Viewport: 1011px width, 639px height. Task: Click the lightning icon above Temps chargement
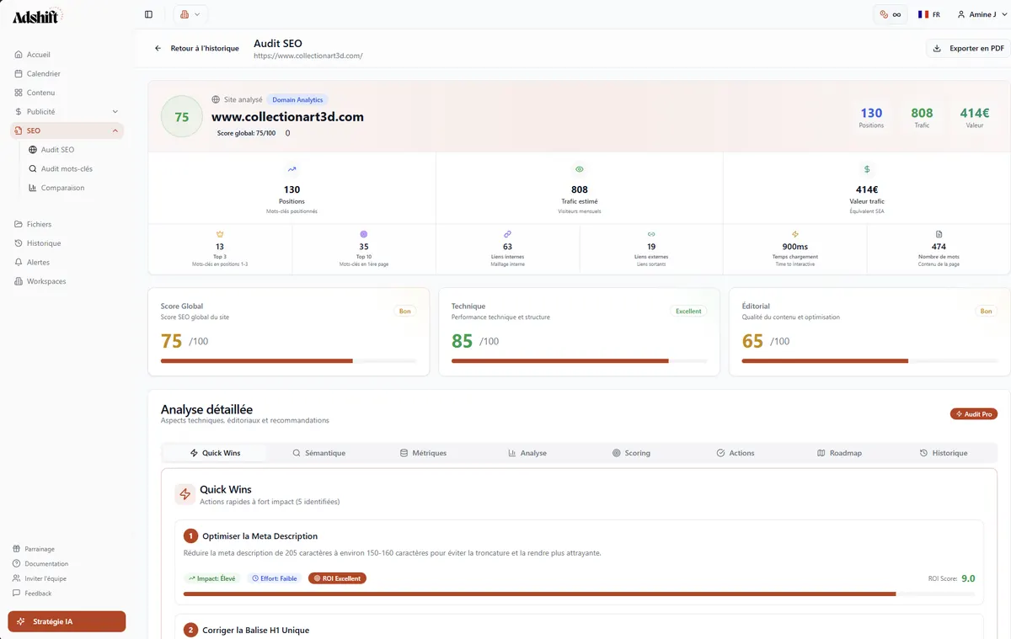(x=795, y=234)
